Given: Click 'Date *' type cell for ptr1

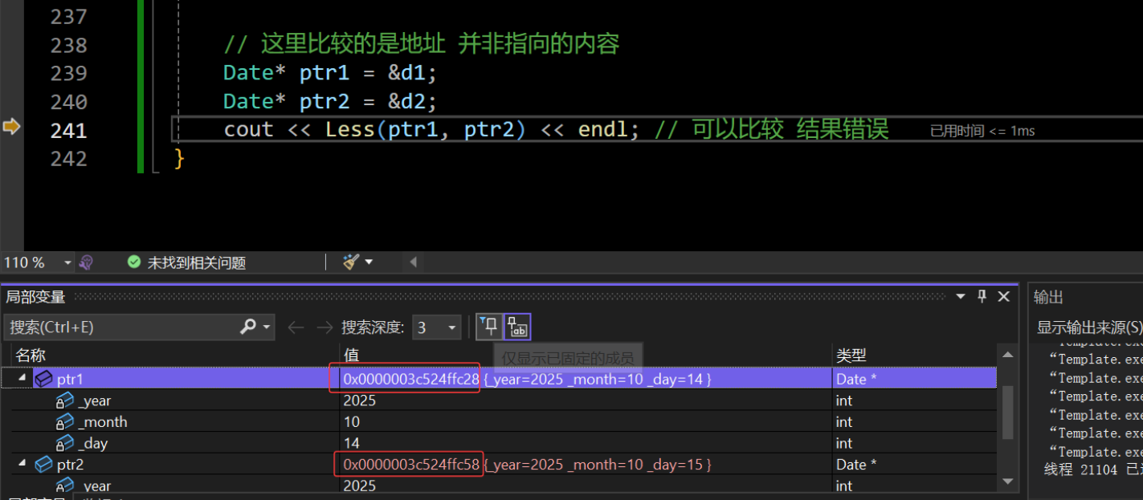Looking at the screenshot, I should coord(856,379).
